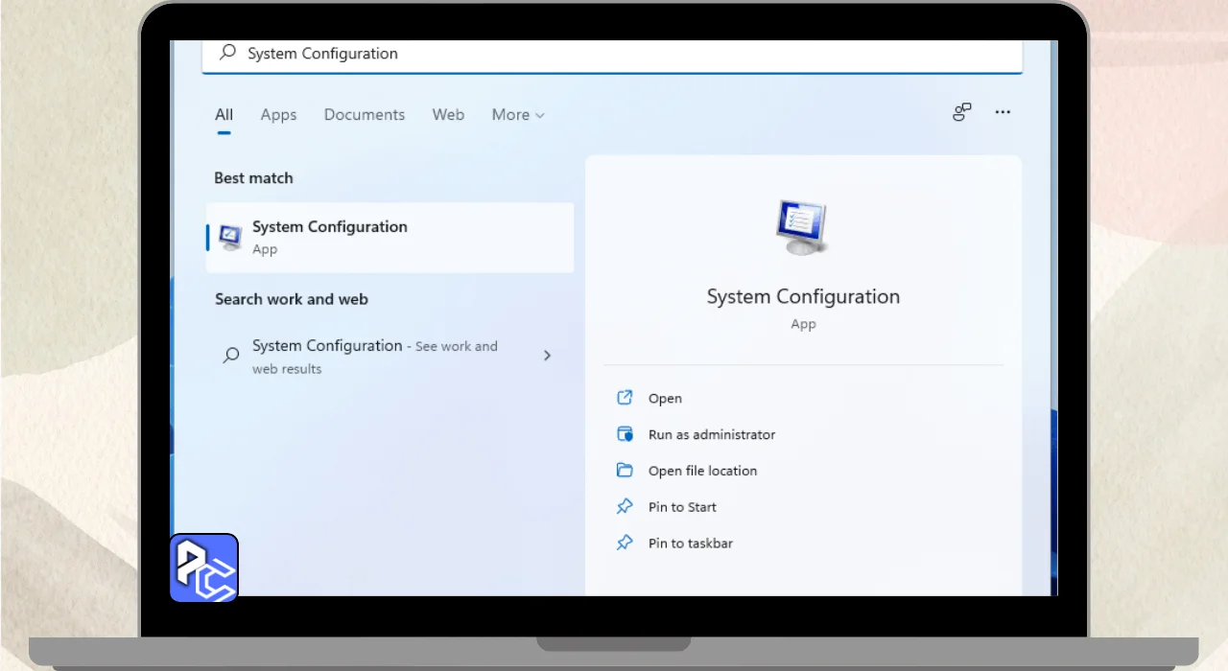The height and width of the screenshot is (671, 1228).
Task: Open the three-dot more options menu
Action: (1003, 113)
